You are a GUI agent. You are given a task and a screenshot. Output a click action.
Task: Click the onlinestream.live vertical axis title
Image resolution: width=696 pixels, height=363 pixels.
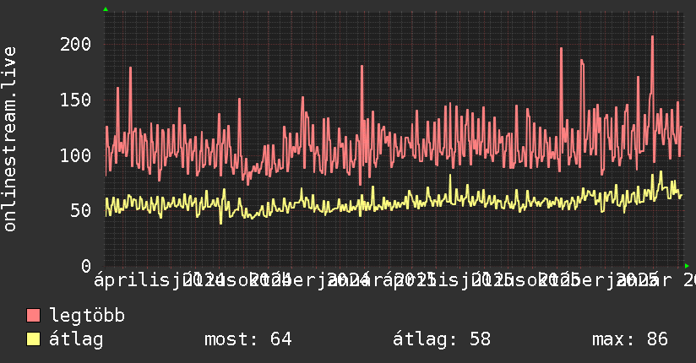pos(9,139)
